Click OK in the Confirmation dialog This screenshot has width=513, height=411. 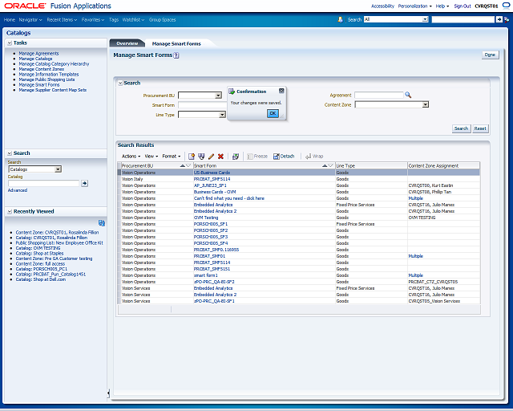[272, 113]
